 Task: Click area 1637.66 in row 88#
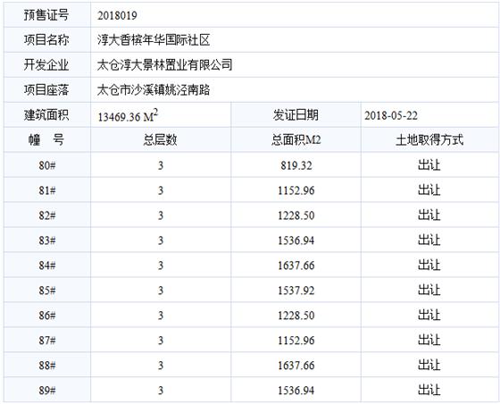[296, 366]
